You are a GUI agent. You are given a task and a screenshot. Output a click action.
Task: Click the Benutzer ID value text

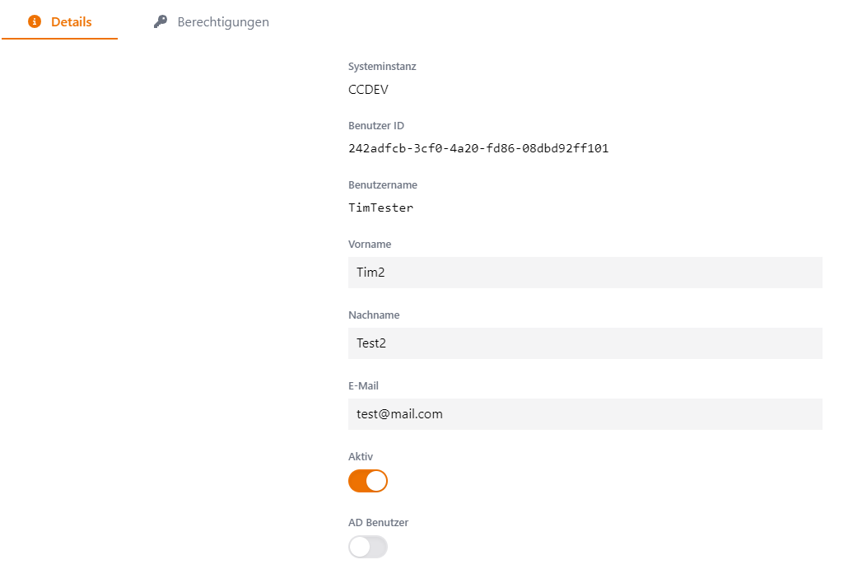click(x=478, y=149)
